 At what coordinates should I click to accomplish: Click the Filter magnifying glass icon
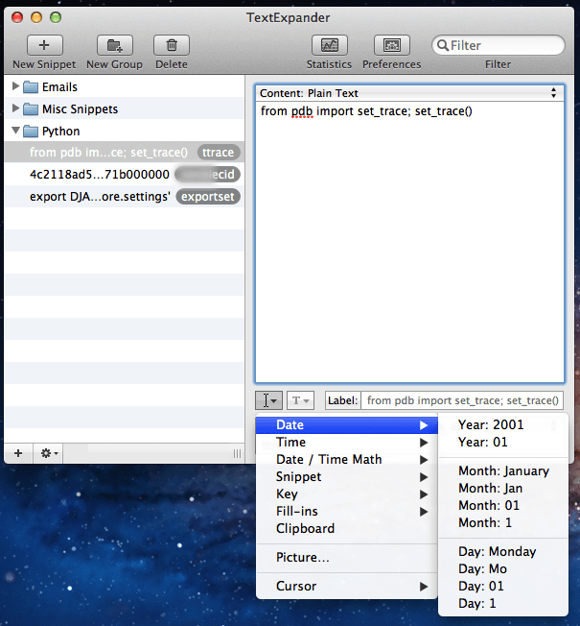[x=443, y=45]
